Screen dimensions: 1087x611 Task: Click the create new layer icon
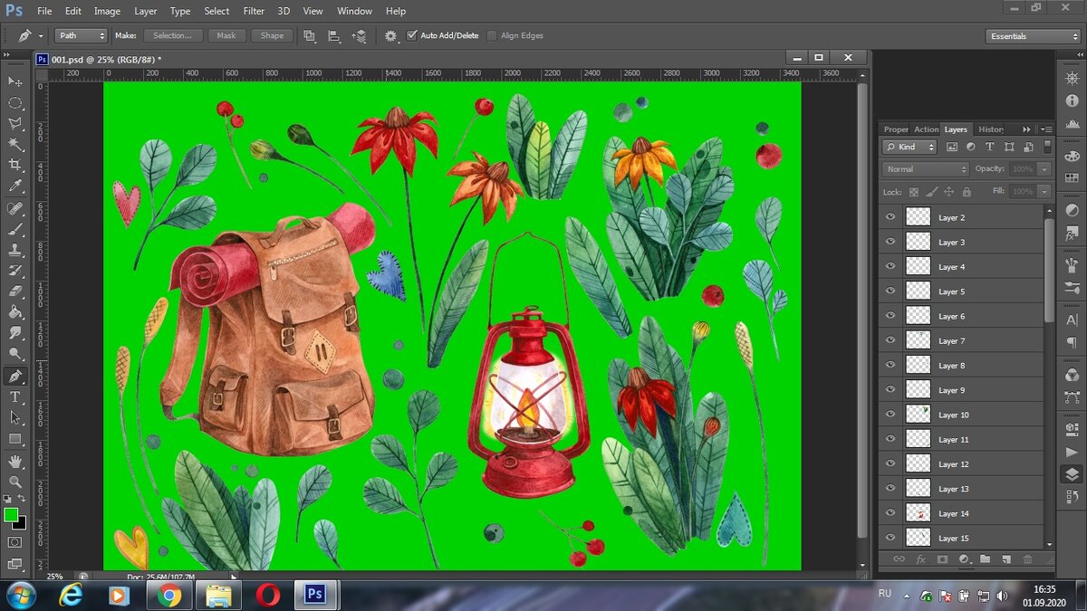[1006, 559]
